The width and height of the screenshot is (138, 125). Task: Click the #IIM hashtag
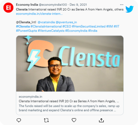point(110,26)
